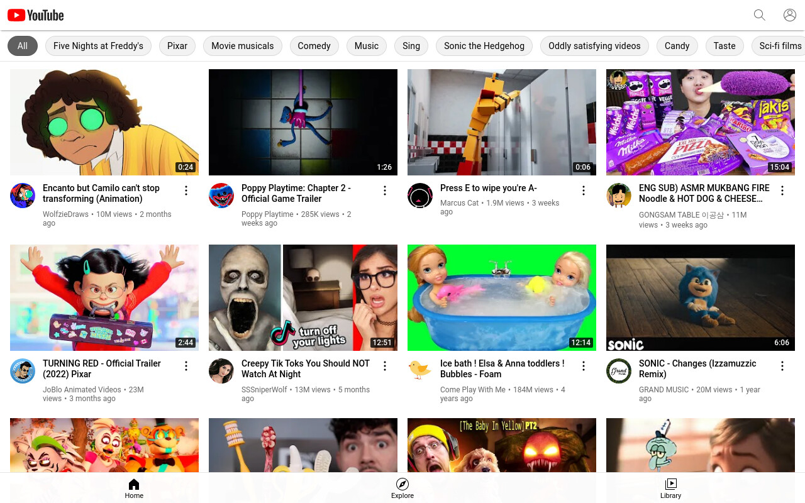The height and width of the screenshot is (503, 805).
Task: Select the Pixar filter chip
Action: click(177, 46)
